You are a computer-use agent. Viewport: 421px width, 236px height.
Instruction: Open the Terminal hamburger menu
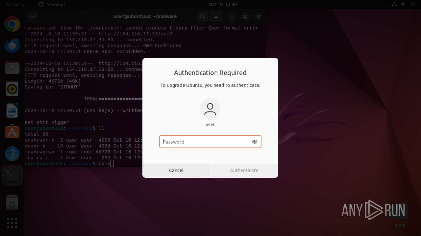point(216,16)
